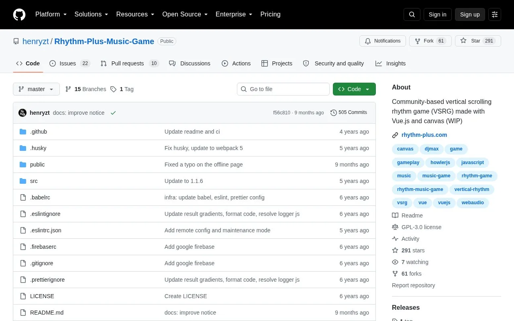The image size is (514, 321).
Task: Expand the Open Source menu
Action: click(185, 14)
